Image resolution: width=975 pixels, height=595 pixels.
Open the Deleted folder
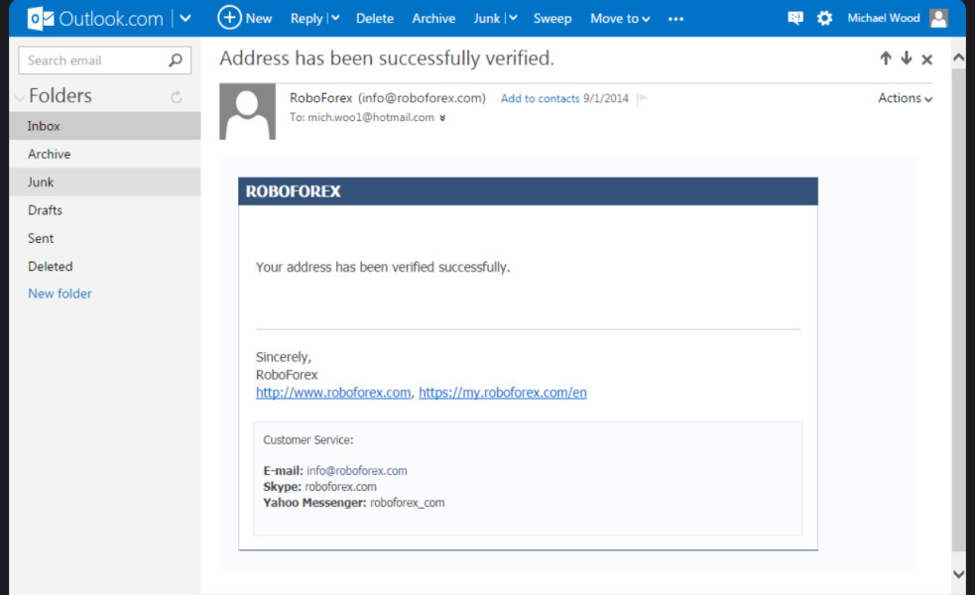tap(104, 266)
